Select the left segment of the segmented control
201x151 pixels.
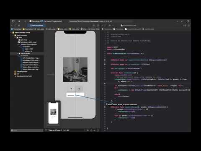[x=71, y=89]
